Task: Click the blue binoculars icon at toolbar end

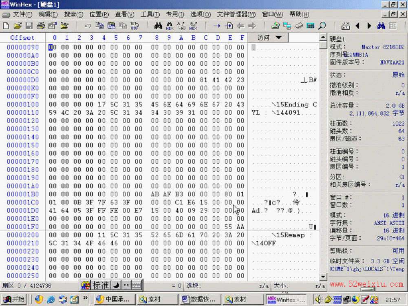Action: [x=381, y=26]
